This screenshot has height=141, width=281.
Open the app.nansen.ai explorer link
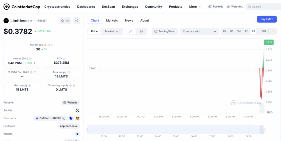tap(69, 126)
